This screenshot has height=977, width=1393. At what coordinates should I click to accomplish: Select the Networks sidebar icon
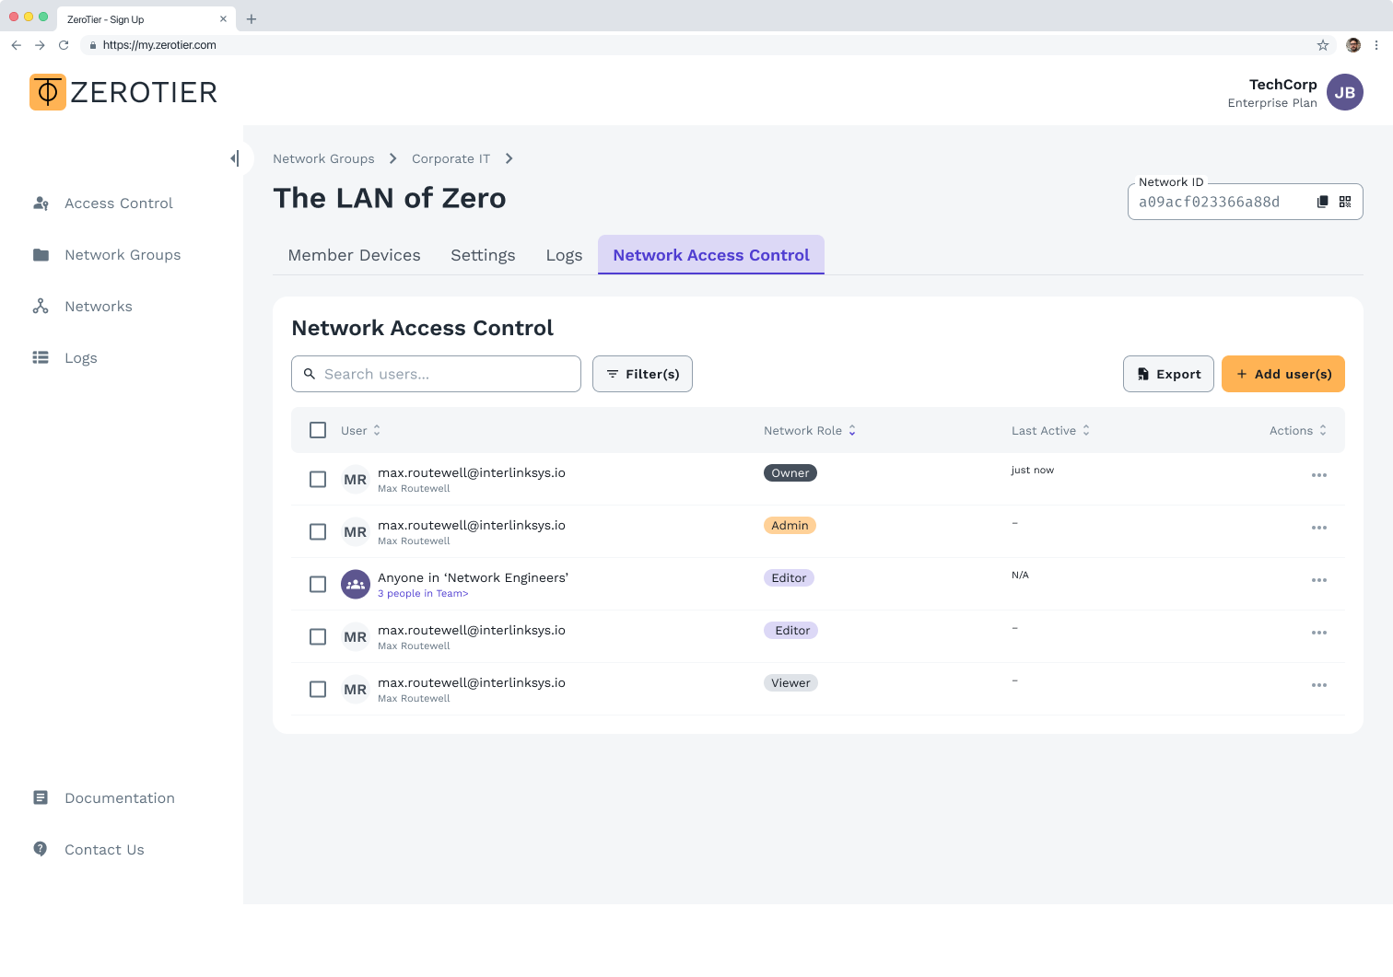coord(41,306)
